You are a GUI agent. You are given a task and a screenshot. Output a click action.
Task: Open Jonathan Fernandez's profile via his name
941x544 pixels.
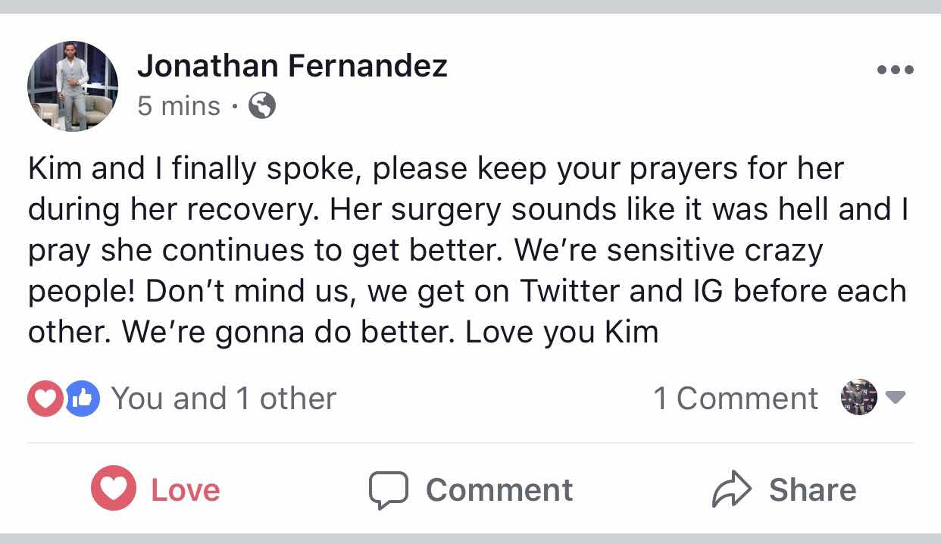coord(292,67)
